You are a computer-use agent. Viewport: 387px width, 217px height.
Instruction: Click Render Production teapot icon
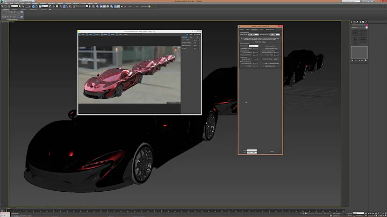[121, 6]
